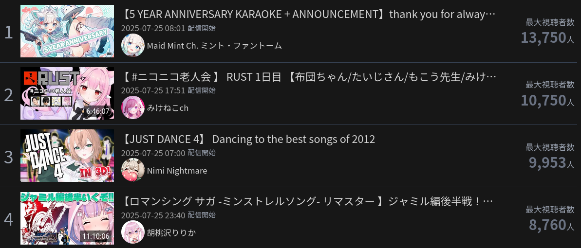Click the みけねこch channel avatar
Viewport: 581px width, 248px height.
point(133,108)
